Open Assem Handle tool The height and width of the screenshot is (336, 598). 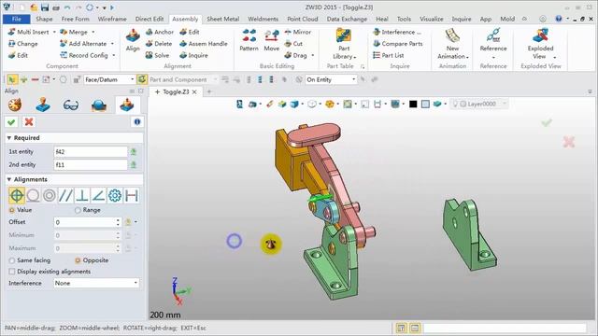click(x=204, y=44)
